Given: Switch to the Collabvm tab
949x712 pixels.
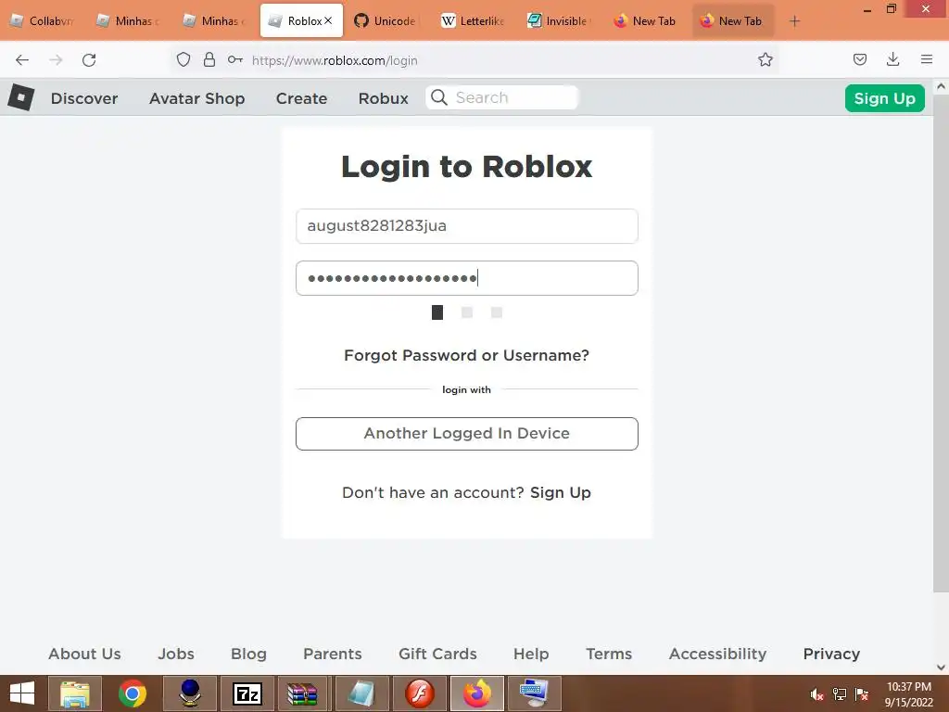Looking at the screenshot, I should point(43,21).
